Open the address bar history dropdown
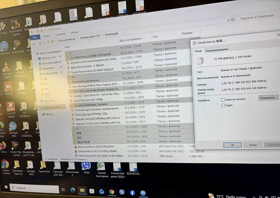Image resolution: width=280 pixels, height=198 pixels. 228,20
